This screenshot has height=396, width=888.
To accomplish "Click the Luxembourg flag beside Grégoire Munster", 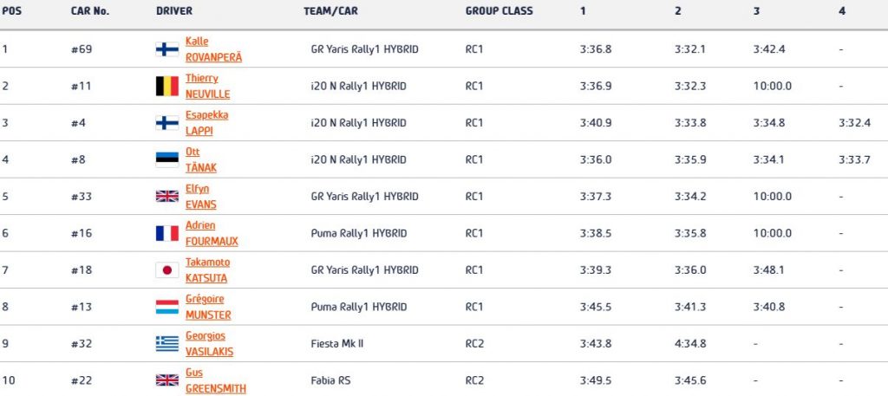I will (x=167, y=307).
